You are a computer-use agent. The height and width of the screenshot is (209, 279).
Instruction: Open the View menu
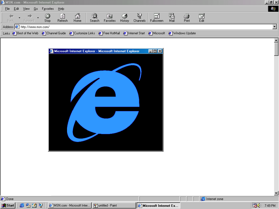pos(26,9)
